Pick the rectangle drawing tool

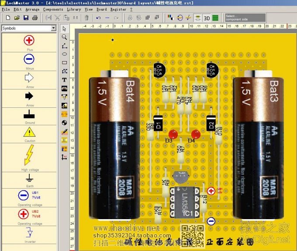tap(65, 63)
